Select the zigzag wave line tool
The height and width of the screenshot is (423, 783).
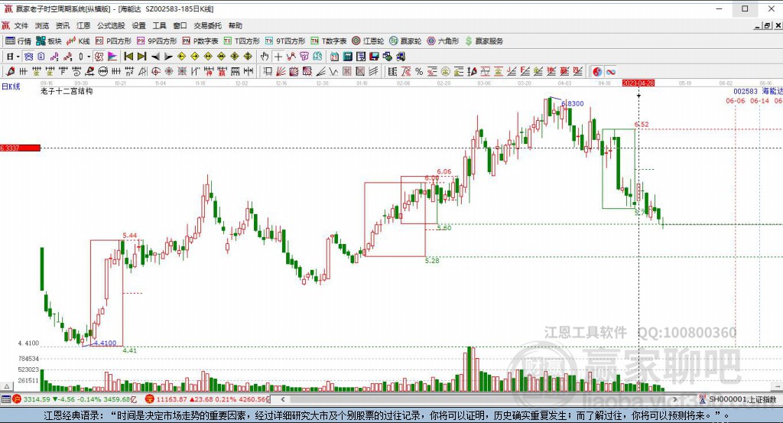(x=333, y=72)
